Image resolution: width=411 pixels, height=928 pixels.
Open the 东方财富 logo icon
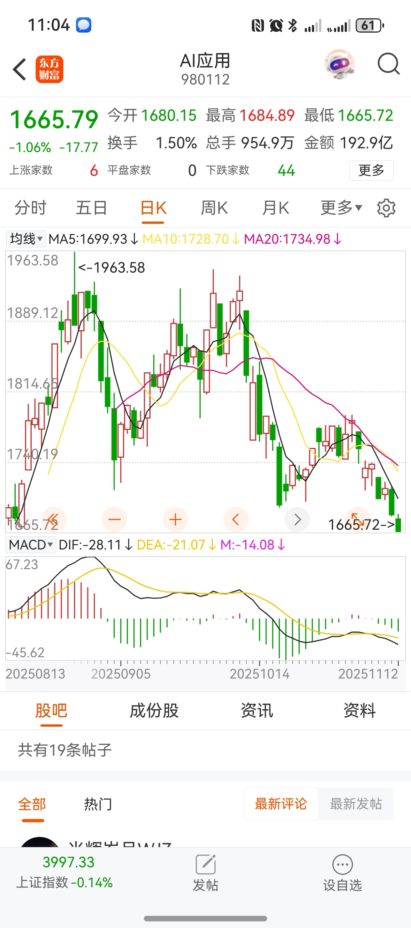pos(49,69)
